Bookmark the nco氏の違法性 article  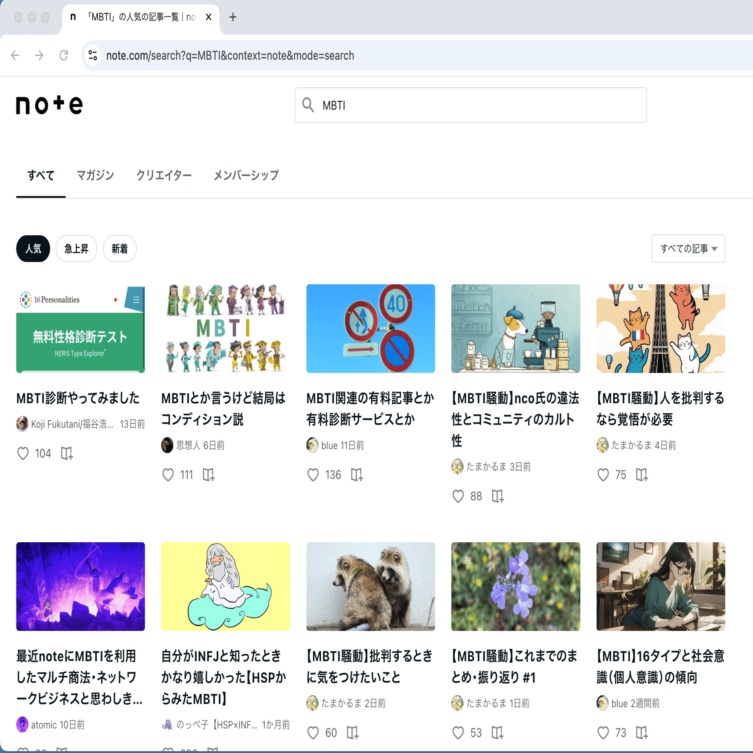(x=498, y=496)
